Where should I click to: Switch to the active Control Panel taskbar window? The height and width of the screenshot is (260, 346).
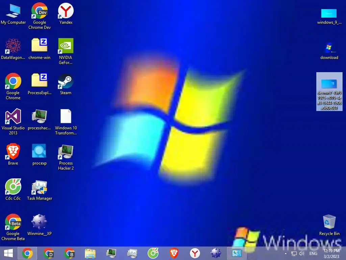(x=237, y=253)
